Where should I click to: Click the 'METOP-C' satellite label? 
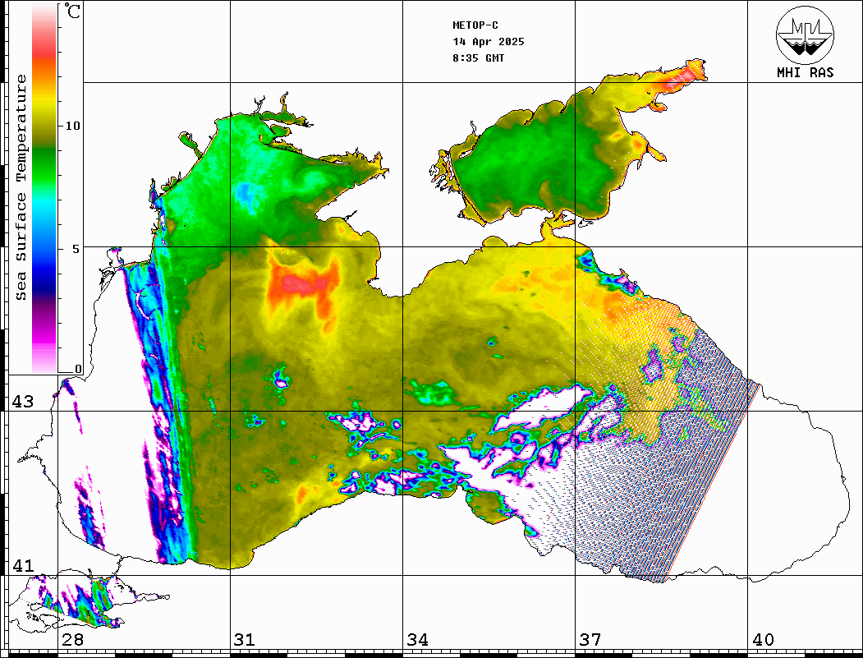475,25
